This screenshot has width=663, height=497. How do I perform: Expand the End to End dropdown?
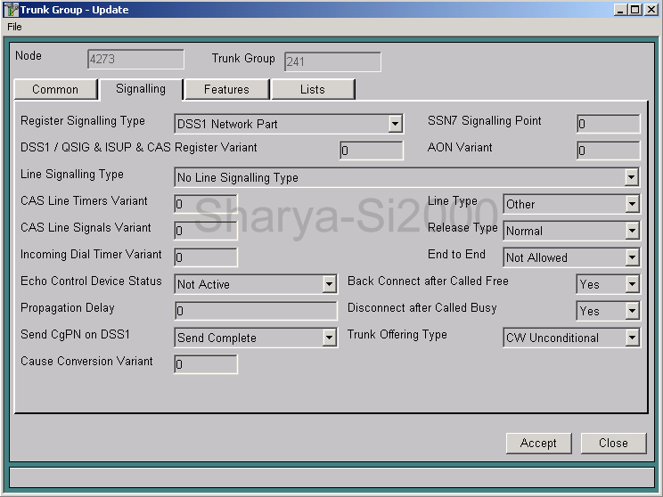tap(631, 257)
